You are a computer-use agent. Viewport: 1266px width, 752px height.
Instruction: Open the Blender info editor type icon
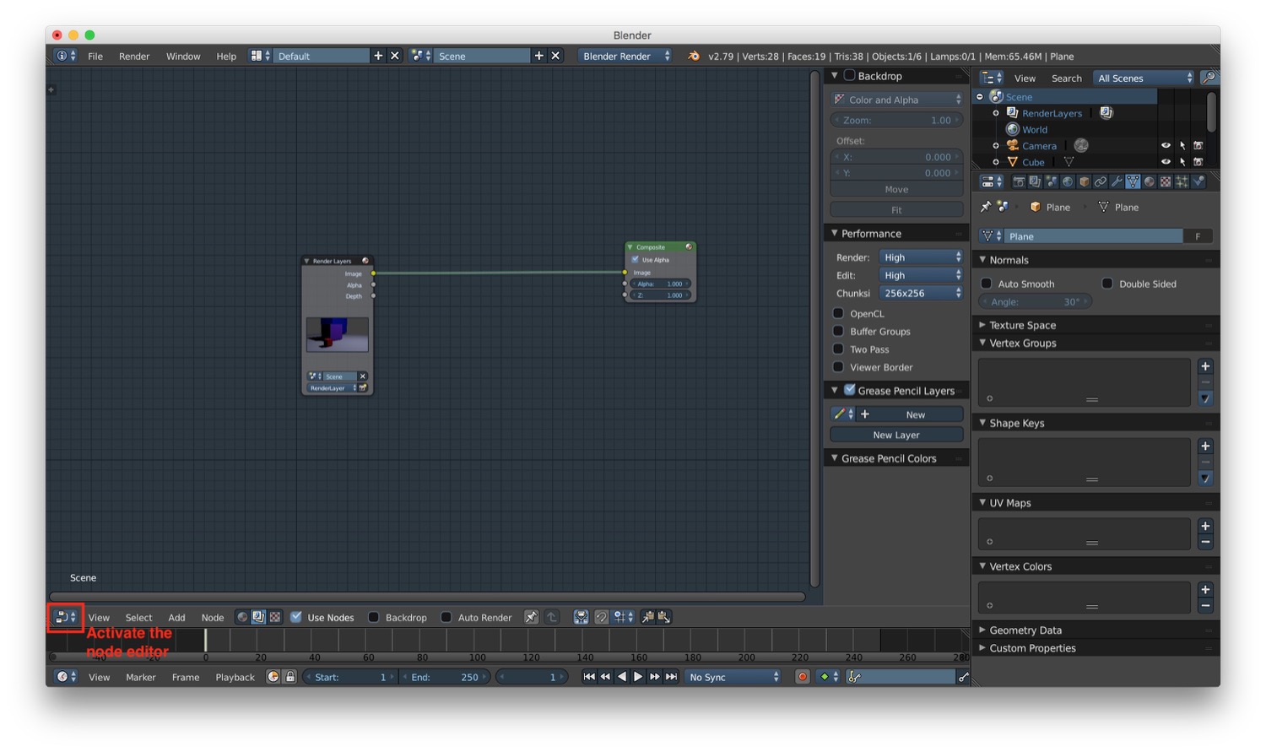(x=65, y=56)
